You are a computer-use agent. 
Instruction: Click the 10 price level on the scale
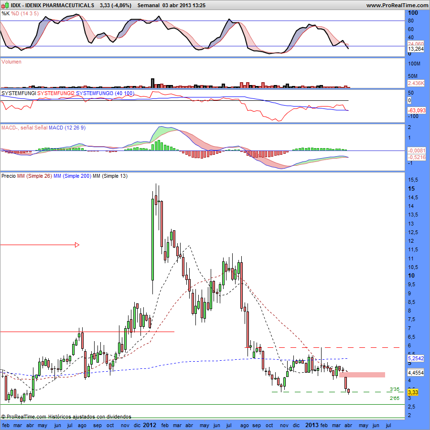tap(411, 276)
